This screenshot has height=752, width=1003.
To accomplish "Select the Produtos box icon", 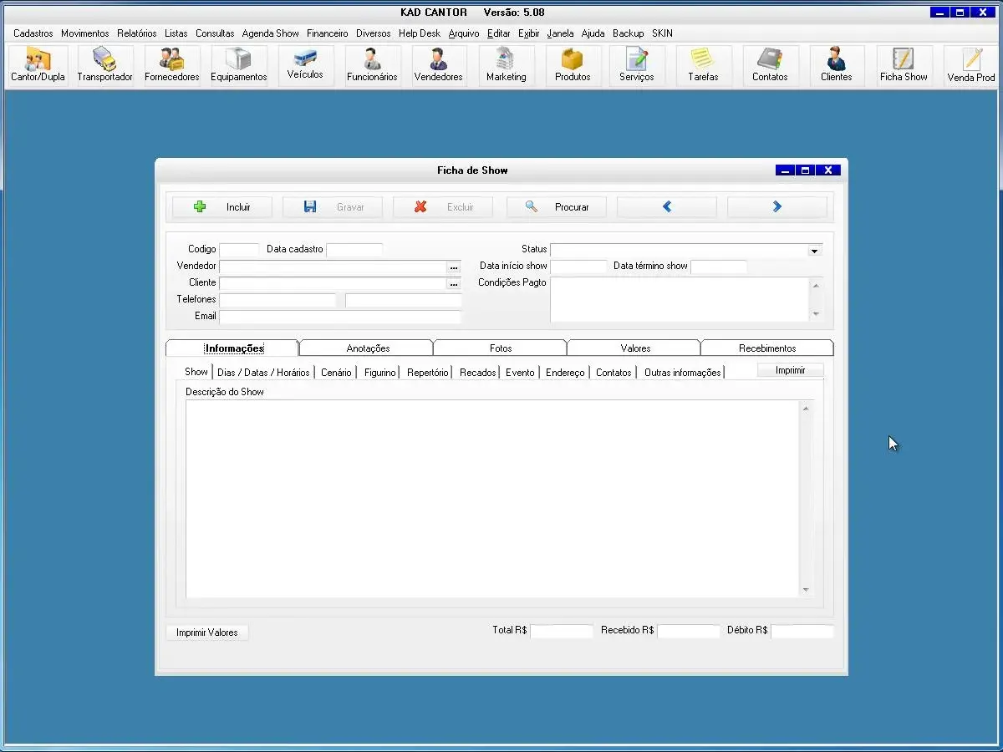I will 573,65.
